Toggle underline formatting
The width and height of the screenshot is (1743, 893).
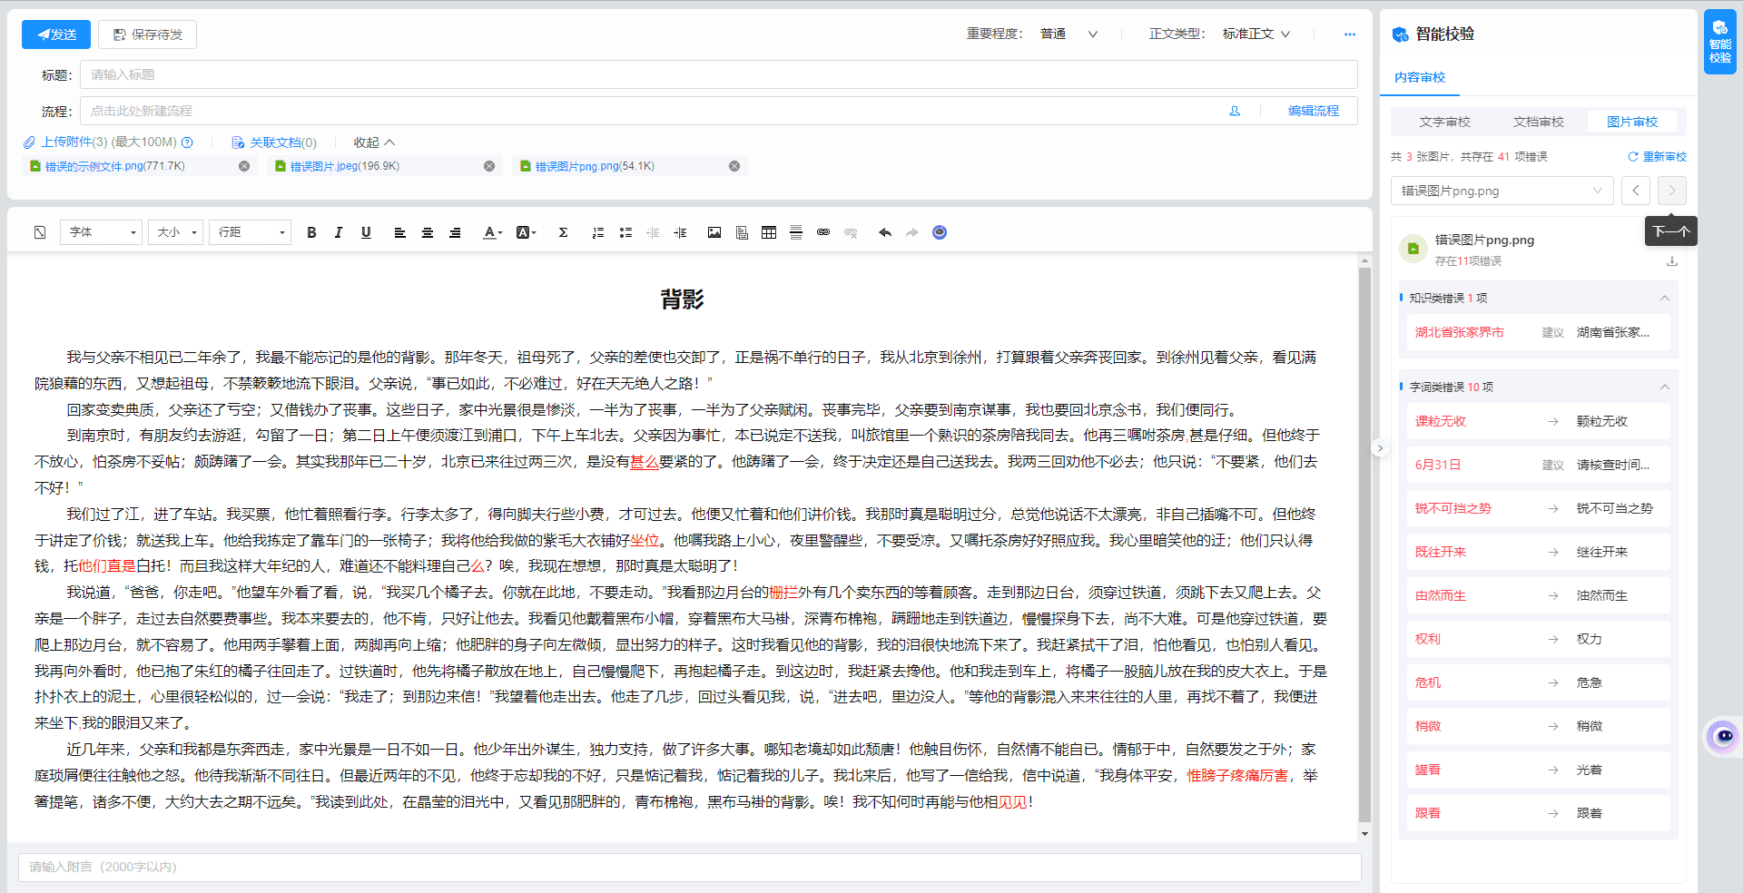(366, 232)
